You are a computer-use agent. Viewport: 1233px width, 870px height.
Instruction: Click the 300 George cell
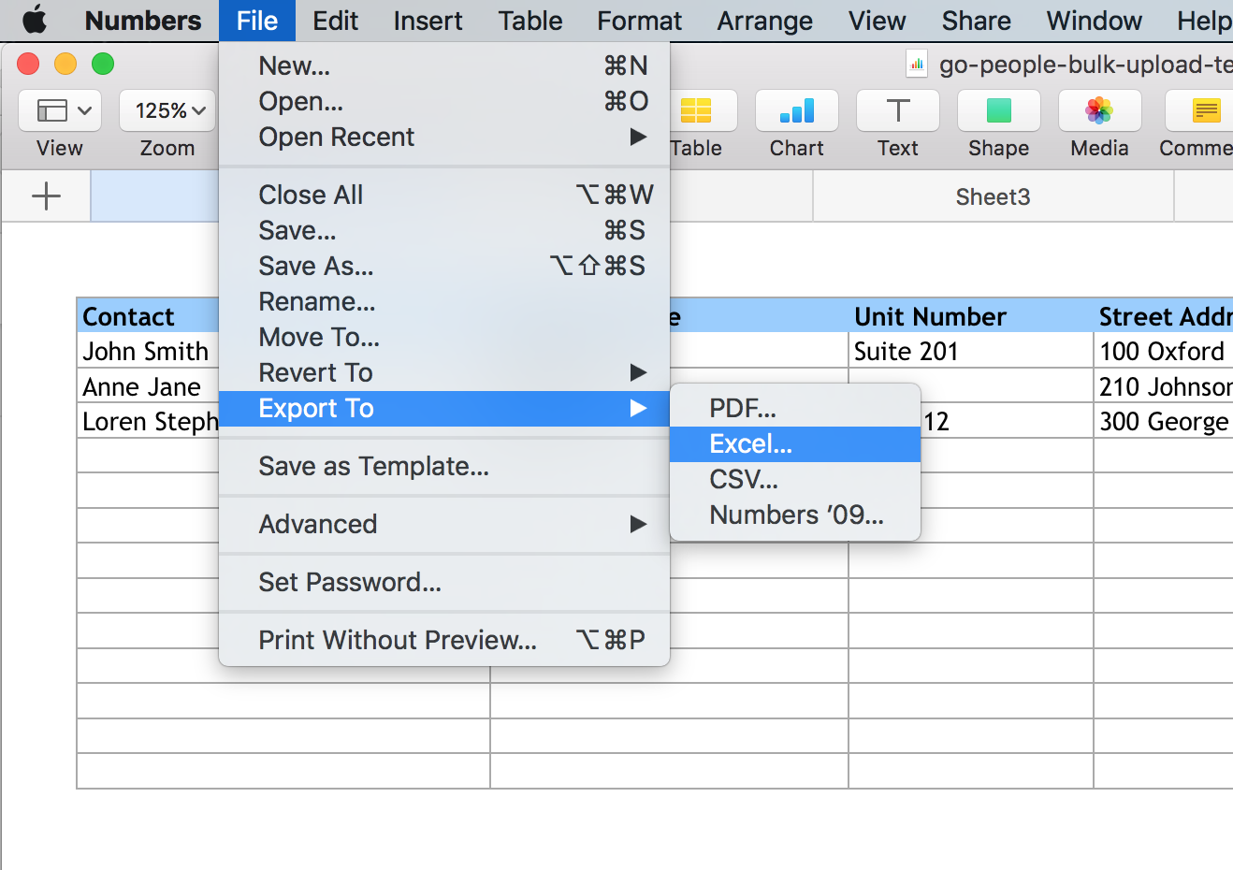point(1164,422)
